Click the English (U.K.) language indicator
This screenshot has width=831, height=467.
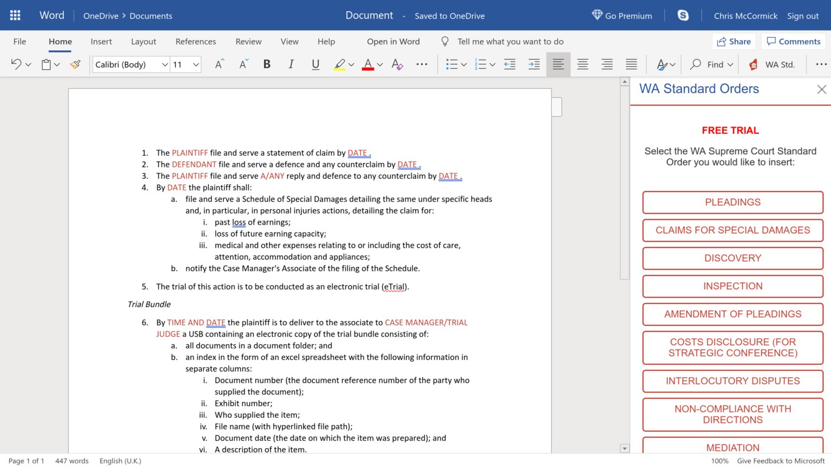120,461
